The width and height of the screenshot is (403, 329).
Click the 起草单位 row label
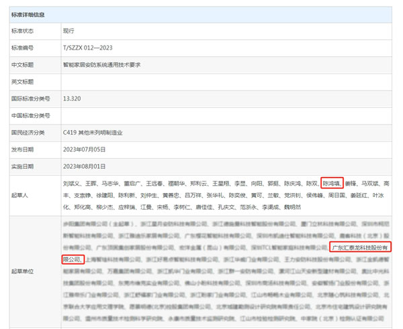(22, 271)
